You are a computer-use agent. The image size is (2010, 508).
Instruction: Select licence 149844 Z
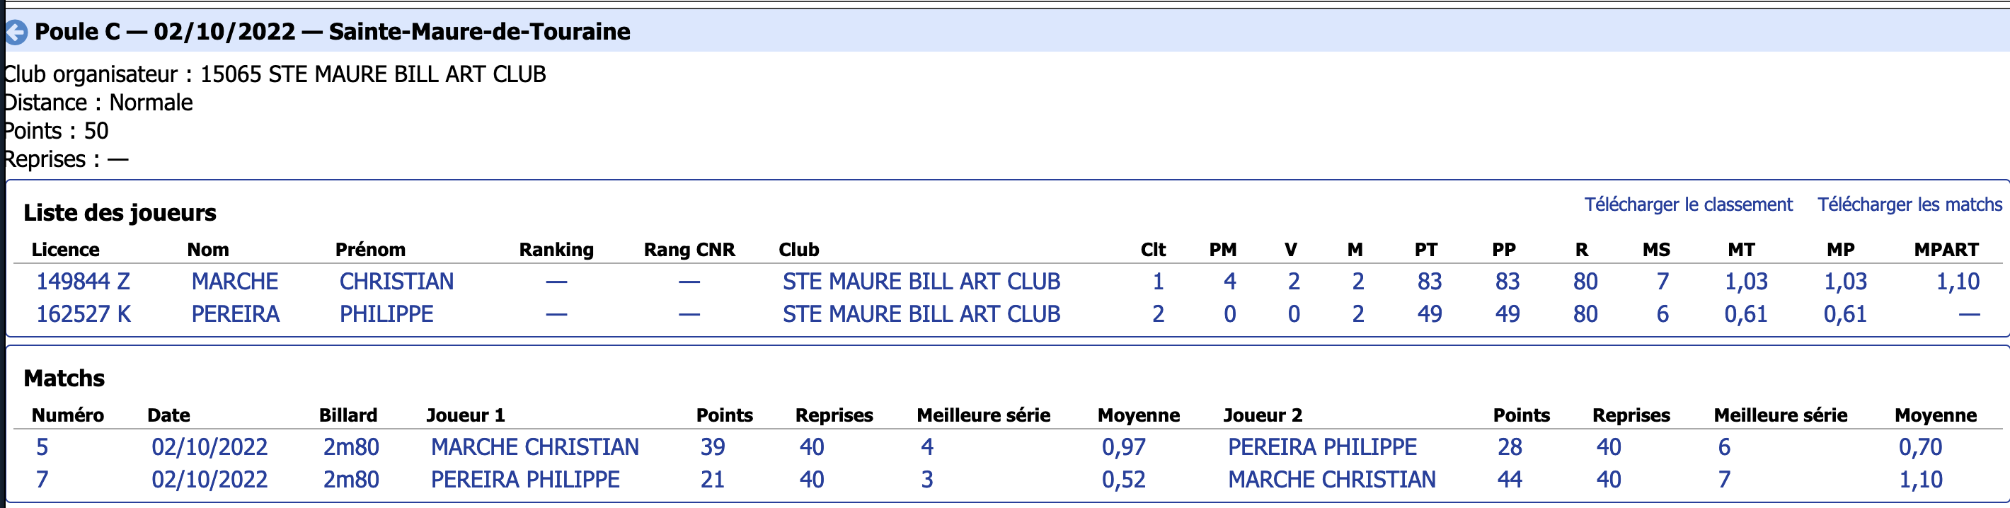pyautogui.click(x=83, y=281)
